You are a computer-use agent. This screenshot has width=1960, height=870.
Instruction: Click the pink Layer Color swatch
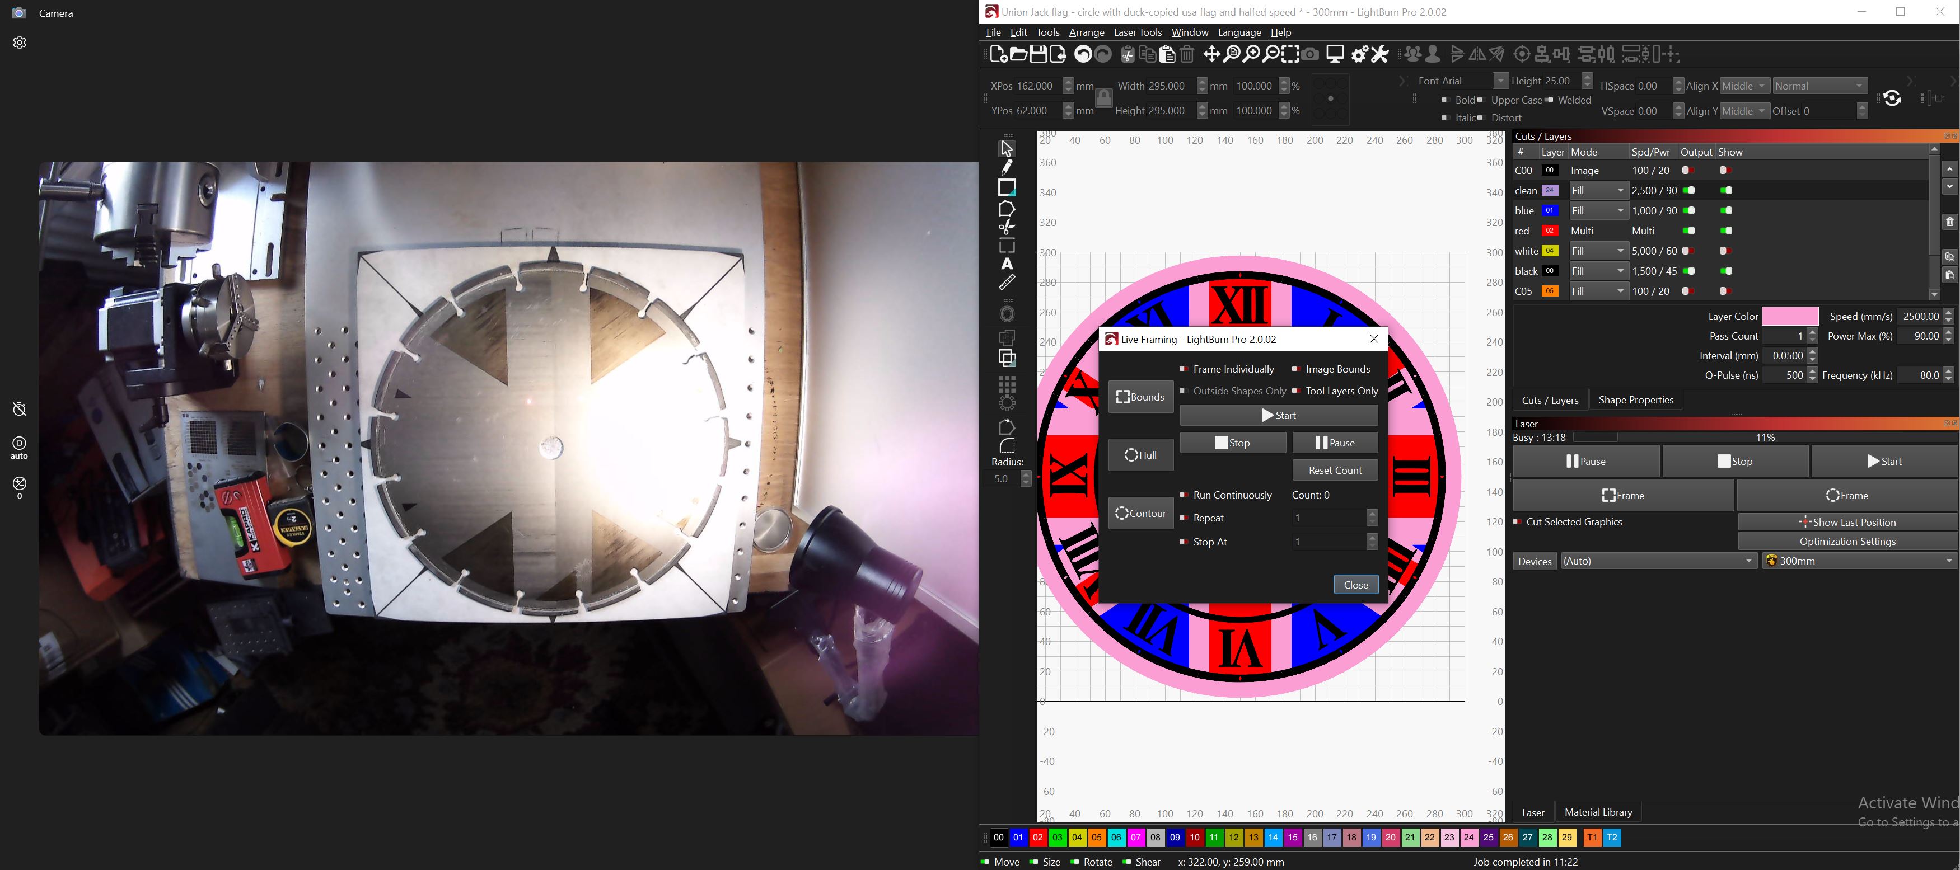point(1790,316)
